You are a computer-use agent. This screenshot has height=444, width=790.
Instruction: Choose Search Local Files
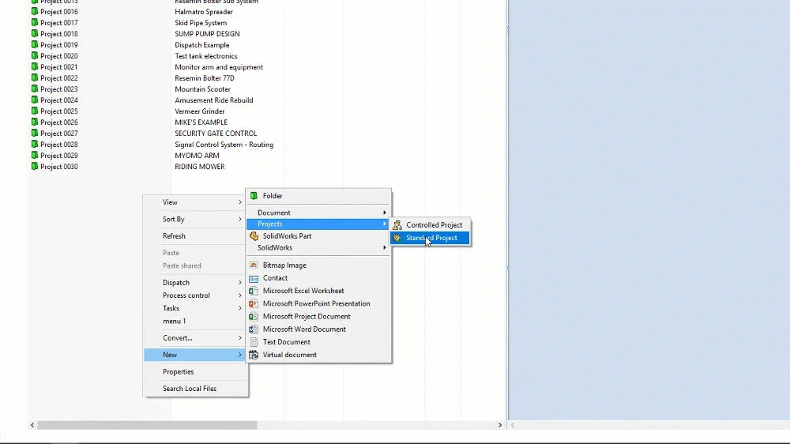[x=189, y=389]
